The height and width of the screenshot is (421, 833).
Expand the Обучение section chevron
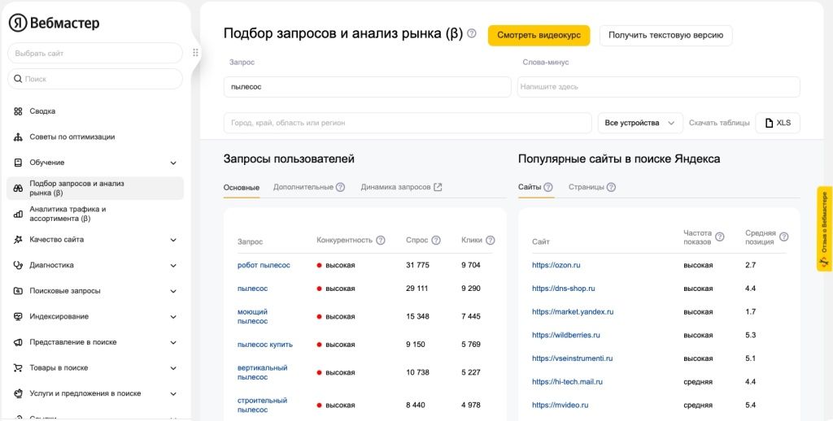(173, 163)
